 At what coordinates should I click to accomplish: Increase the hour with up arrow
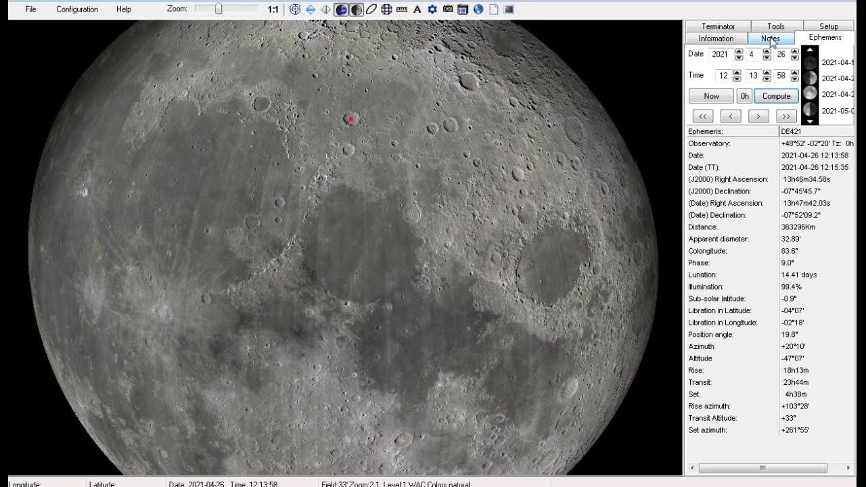[x=737, y=72]
